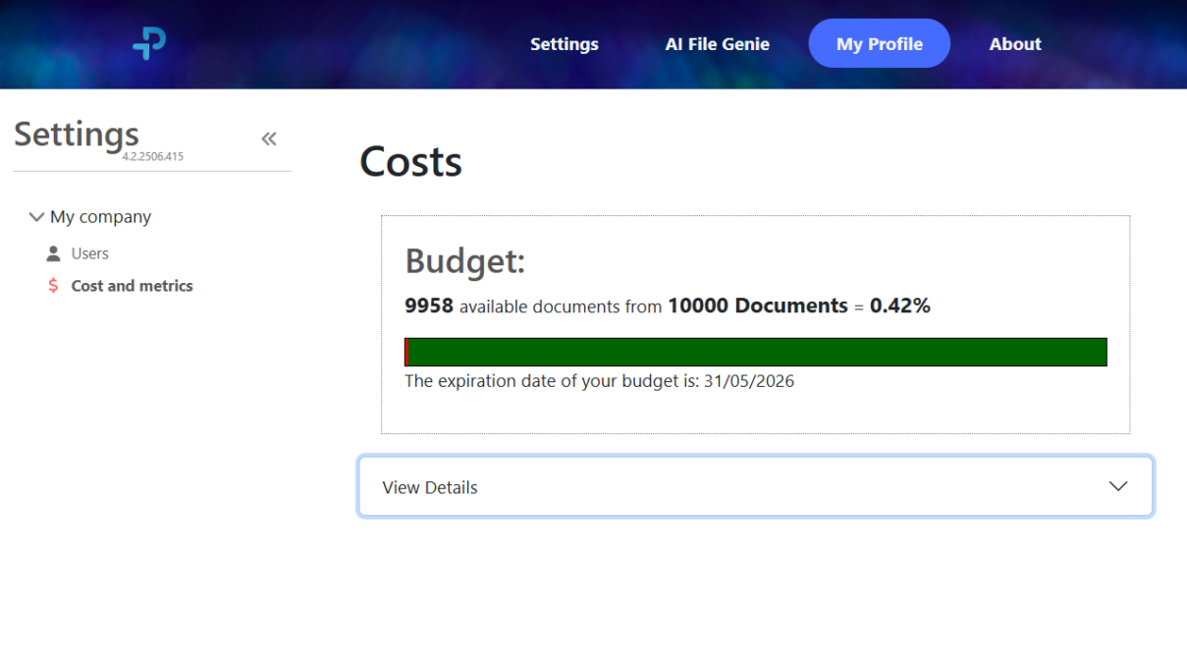Select Users in the sidebar
1187x668 pixels.
(x=90, y=253)
